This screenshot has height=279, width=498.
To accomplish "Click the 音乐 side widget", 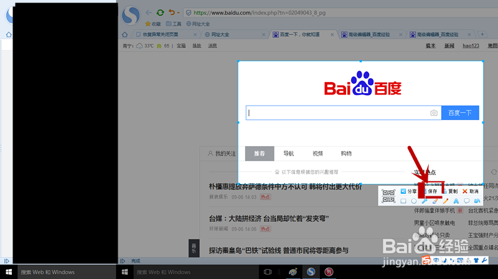I will coord(194,249).
